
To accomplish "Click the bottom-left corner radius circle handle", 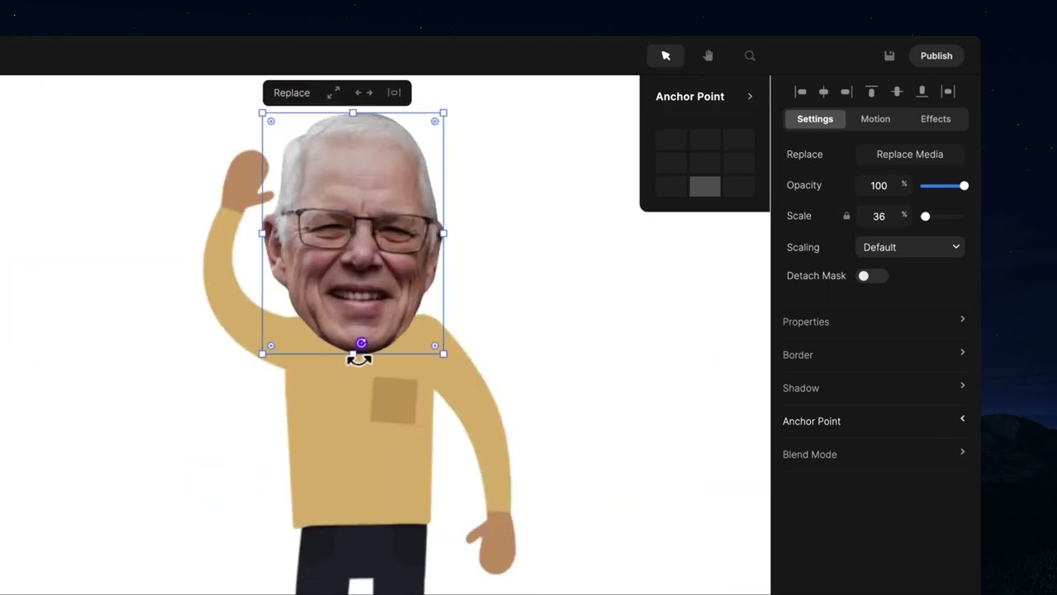I will 271,346.
